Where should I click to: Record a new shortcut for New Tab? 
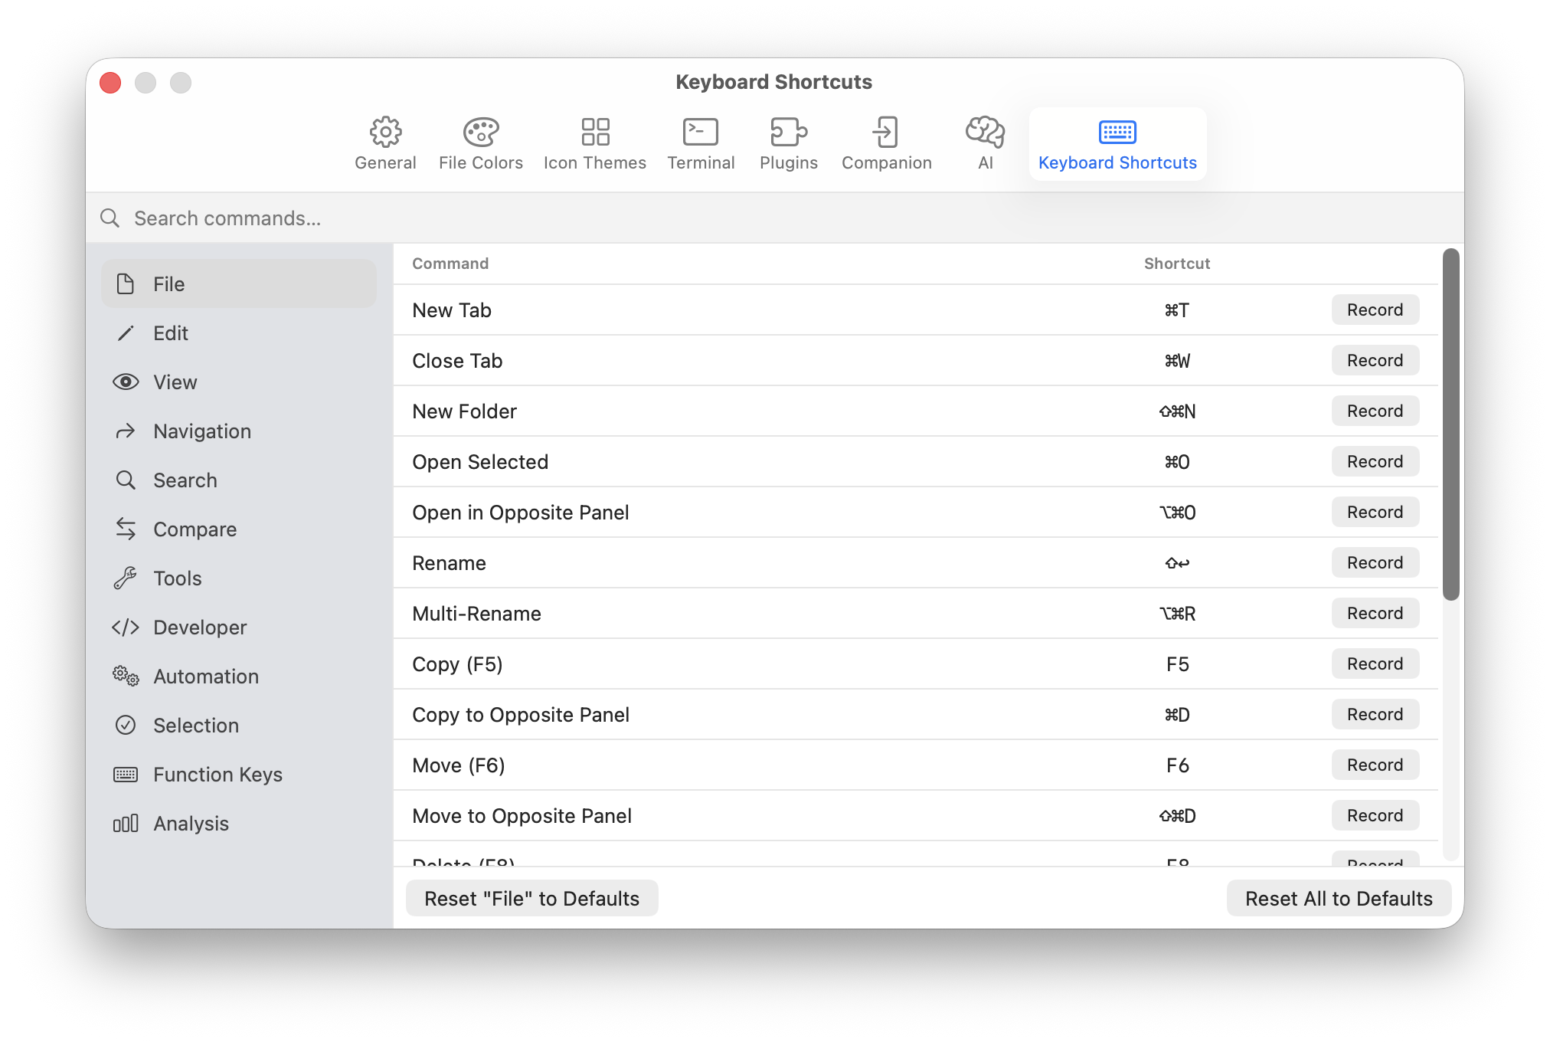[1375, 310]
